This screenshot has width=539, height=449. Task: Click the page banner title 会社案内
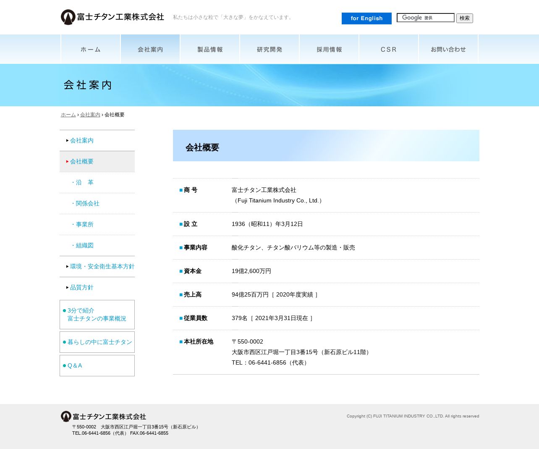pos(88,85)
